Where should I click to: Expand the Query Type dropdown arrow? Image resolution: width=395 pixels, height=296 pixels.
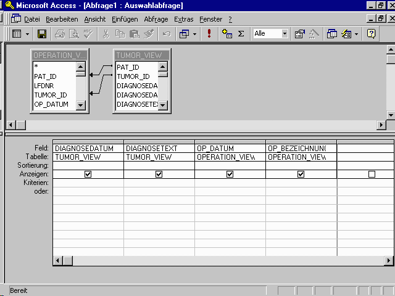pyautogui.click(x=195, y=34)
